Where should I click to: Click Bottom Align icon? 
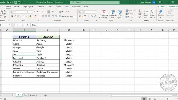[49, 12]
